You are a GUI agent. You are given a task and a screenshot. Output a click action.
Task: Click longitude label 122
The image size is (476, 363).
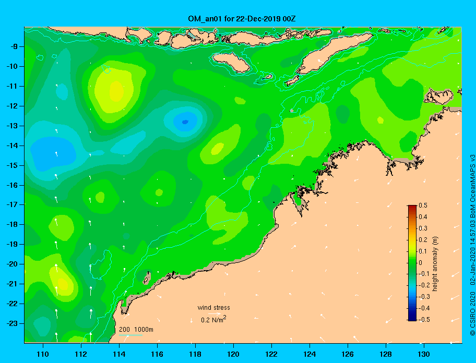click(x=271, y=354)
